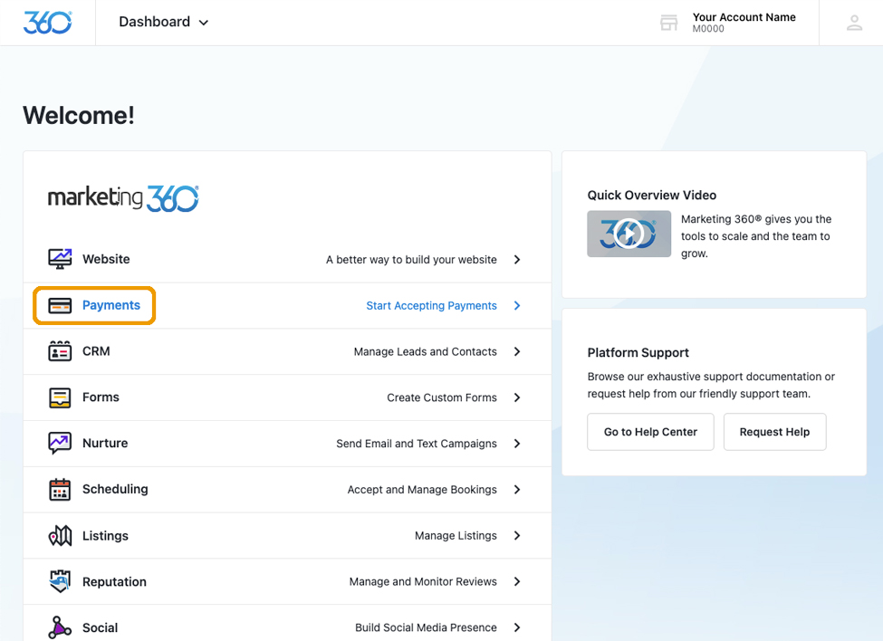Expand the Social row chevron
The width and height of the screenshot is (883, 641).
(517, 627)
